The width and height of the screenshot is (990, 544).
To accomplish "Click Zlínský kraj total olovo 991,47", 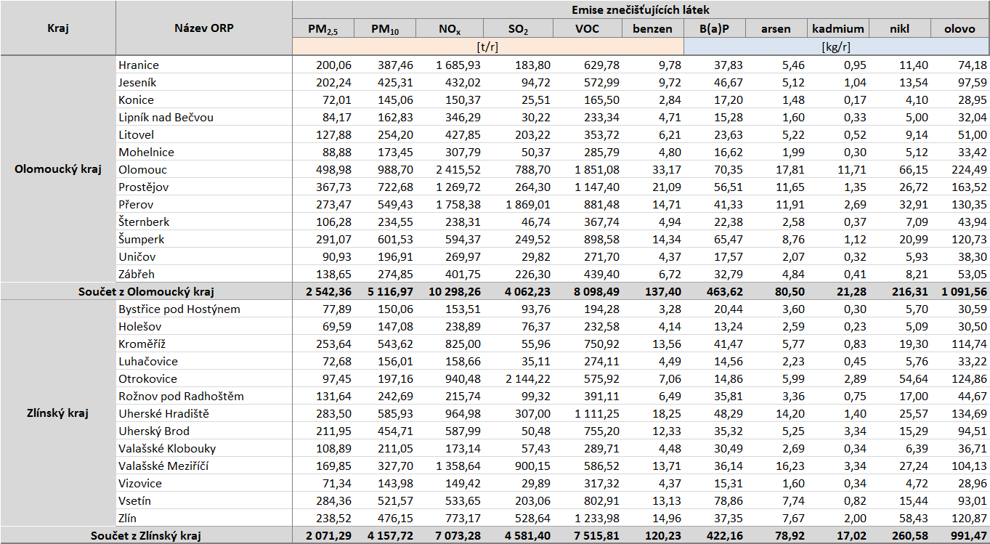I will (967, 535).
